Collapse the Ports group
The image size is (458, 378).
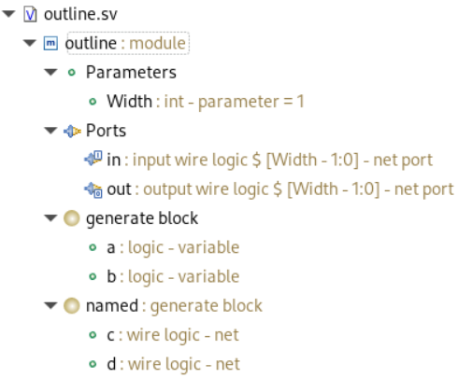pyautogui.click(x=50, y=131)
